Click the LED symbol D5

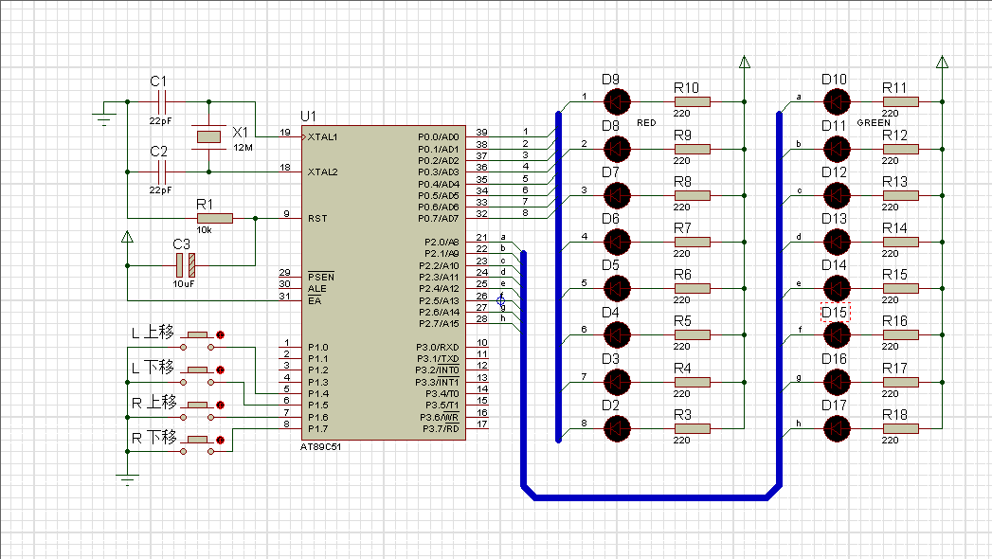[x=617, y=288]
